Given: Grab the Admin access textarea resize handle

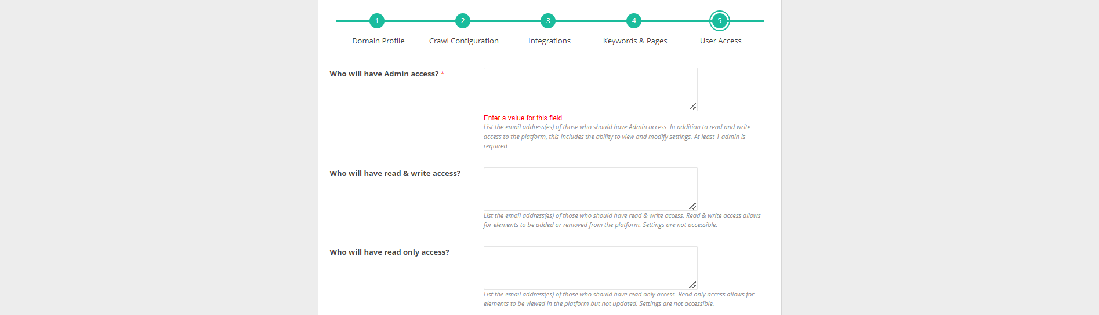Looking at the screenshot, I should coord(692,107).
